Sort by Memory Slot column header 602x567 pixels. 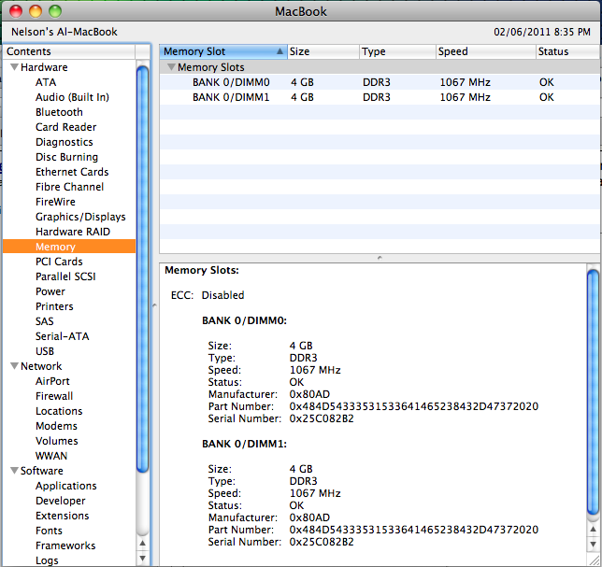tap(223, 51)
